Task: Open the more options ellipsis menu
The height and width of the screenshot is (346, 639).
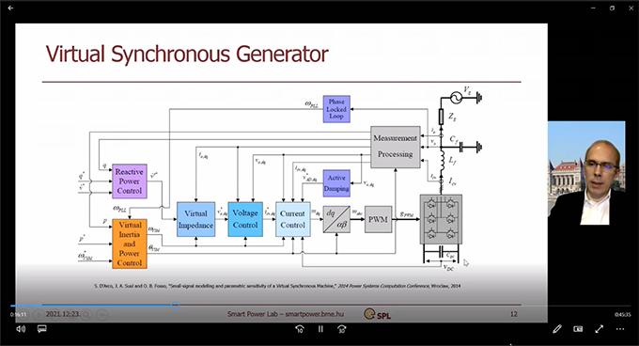Action: pos(620,329)
